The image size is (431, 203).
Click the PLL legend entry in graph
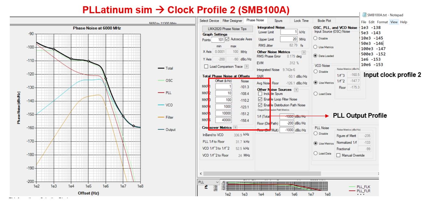(x=165, y=93)
